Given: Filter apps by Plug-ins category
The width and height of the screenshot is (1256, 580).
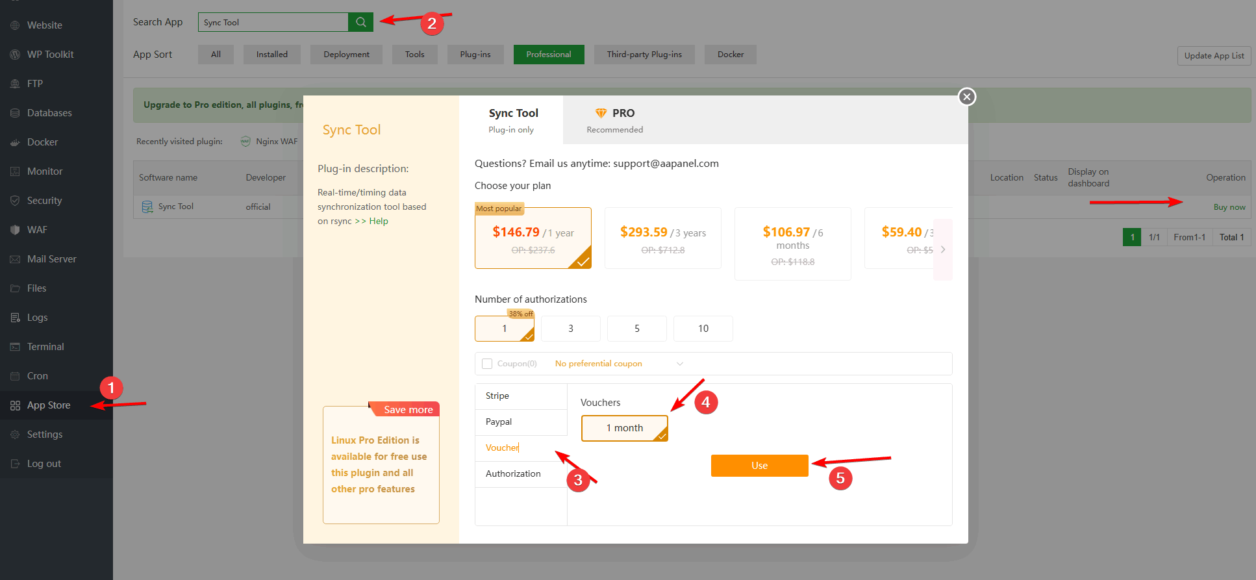Looking at the screenshot, I should [x=475, y=55].
